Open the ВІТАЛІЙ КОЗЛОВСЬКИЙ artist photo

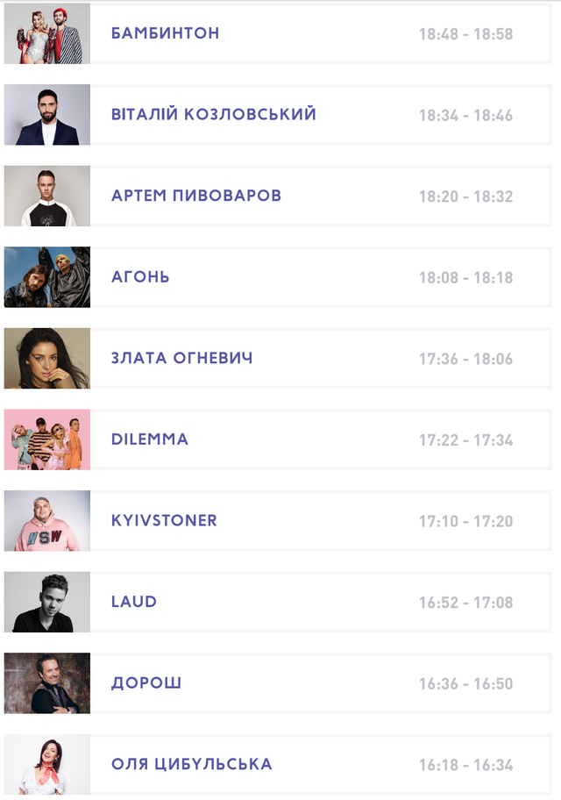(x=47, y=115)
